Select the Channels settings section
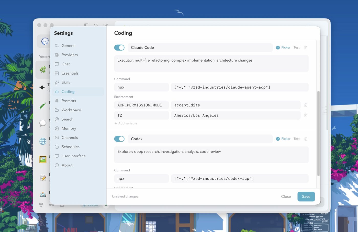 pyautogui.click(x=70, y=137)
